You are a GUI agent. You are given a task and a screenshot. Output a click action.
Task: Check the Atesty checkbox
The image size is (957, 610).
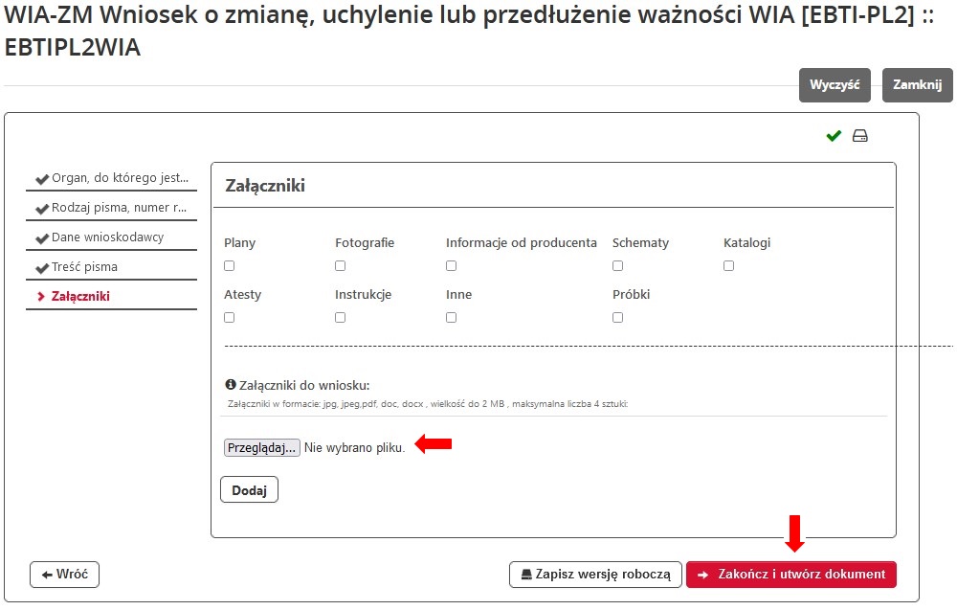click(x=229, y=317)
